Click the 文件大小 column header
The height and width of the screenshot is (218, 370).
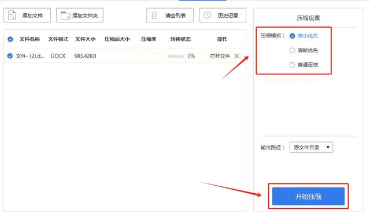(85, 39)
